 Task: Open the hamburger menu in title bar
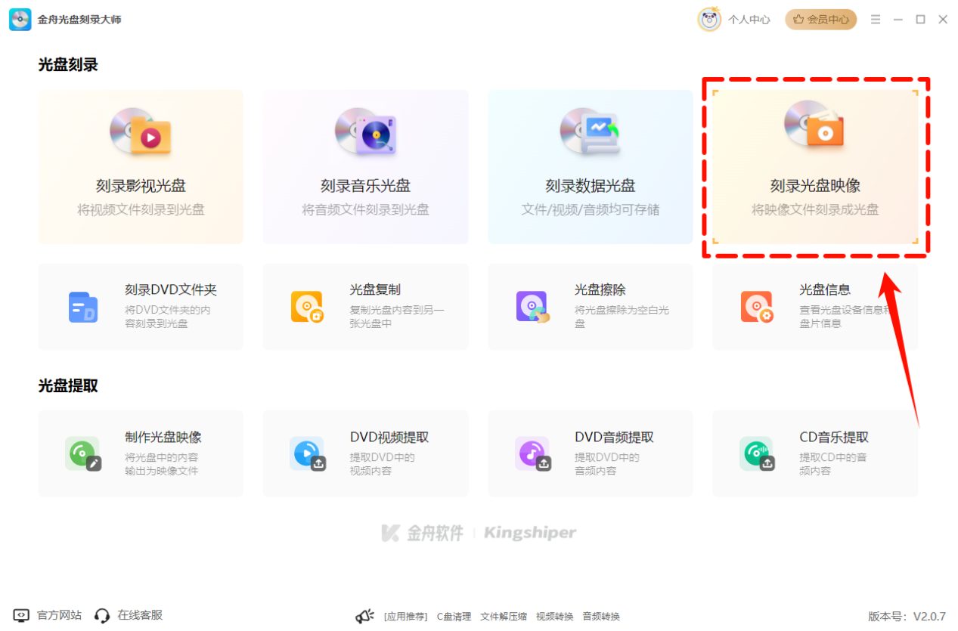[x=876, y=20]
